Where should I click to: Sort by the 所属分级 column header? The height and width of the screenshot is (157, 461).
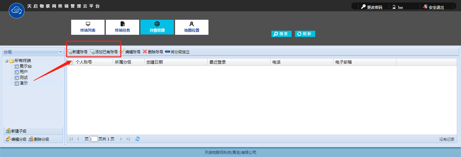click(128, 62)
